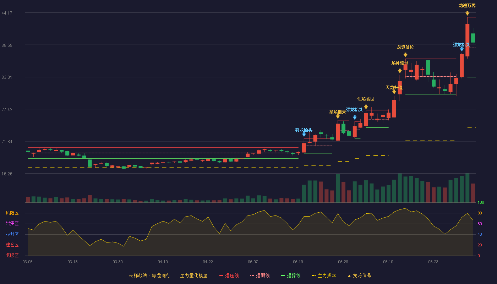Viewport: 497px width, 284px height.
Task: Toggle the 主力成本 legend series
Action: point(324,275)
